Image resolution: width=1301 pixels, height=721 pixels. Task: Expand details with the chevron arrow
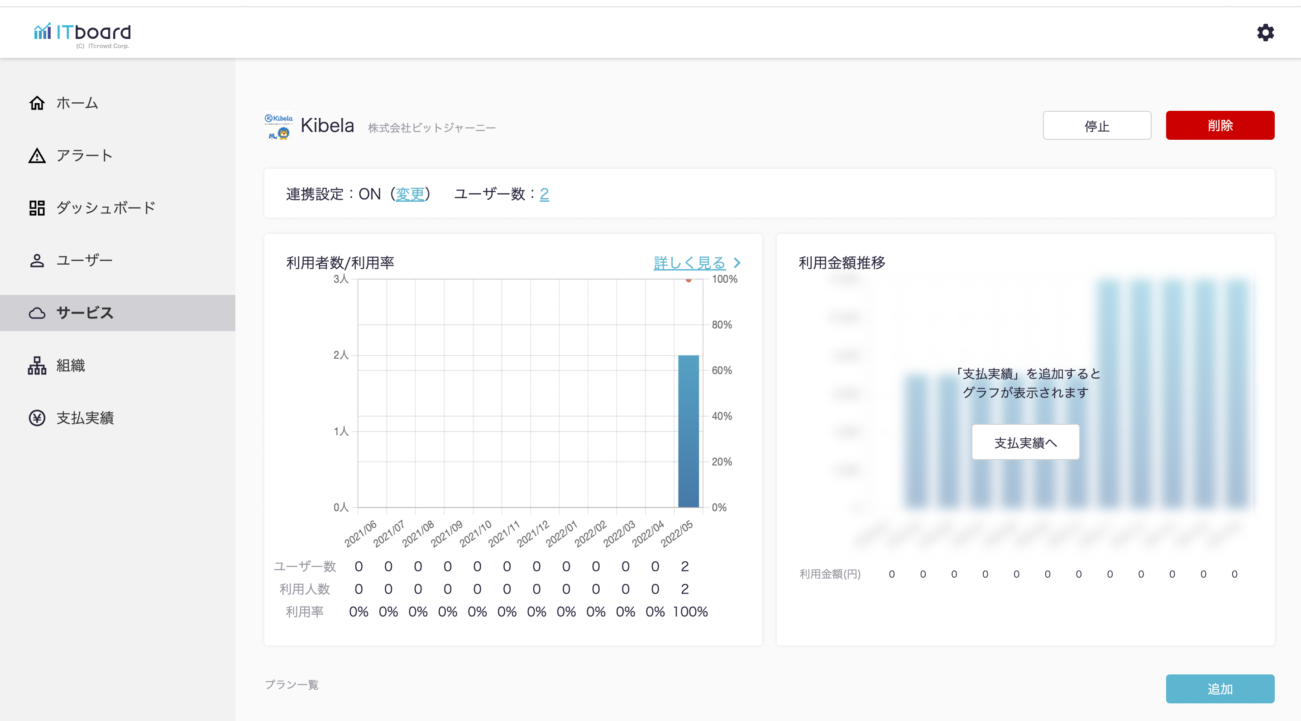[x=737, y=263]
